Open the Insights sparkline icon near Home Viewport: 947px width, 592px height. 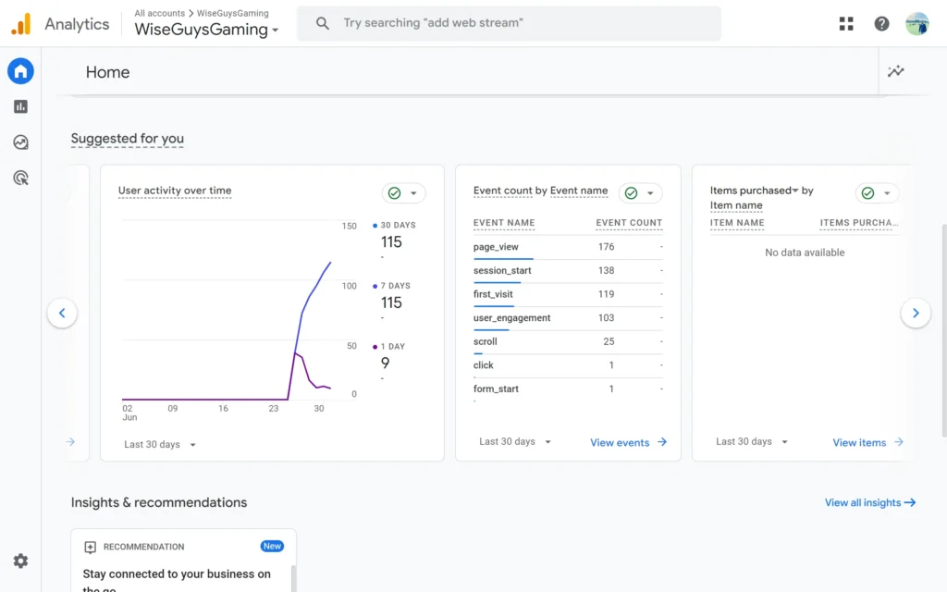[895, 72]
